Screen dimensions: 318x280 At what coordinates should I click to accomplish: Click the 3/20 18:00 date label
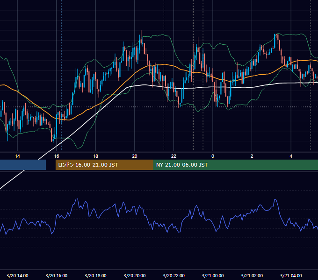coord(95,275)
